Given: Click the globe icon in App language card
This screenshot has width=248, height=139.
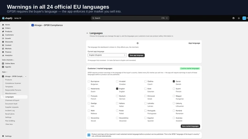Looking at the screenshot, I should (138, 43).
